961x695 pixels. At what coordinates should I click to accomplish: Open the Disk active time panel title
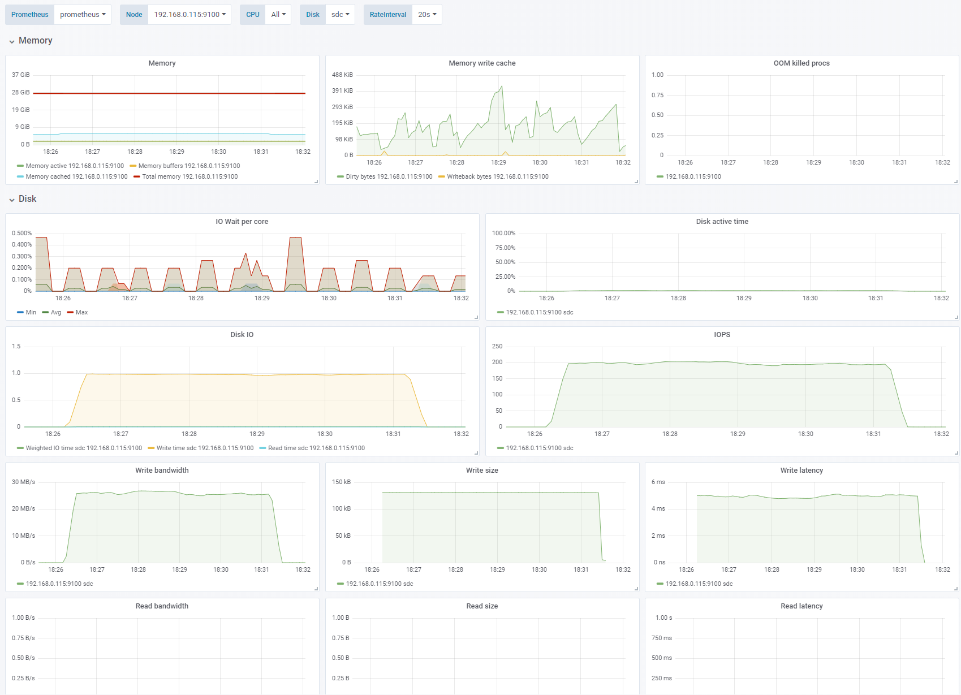click(x=722, y=222)
